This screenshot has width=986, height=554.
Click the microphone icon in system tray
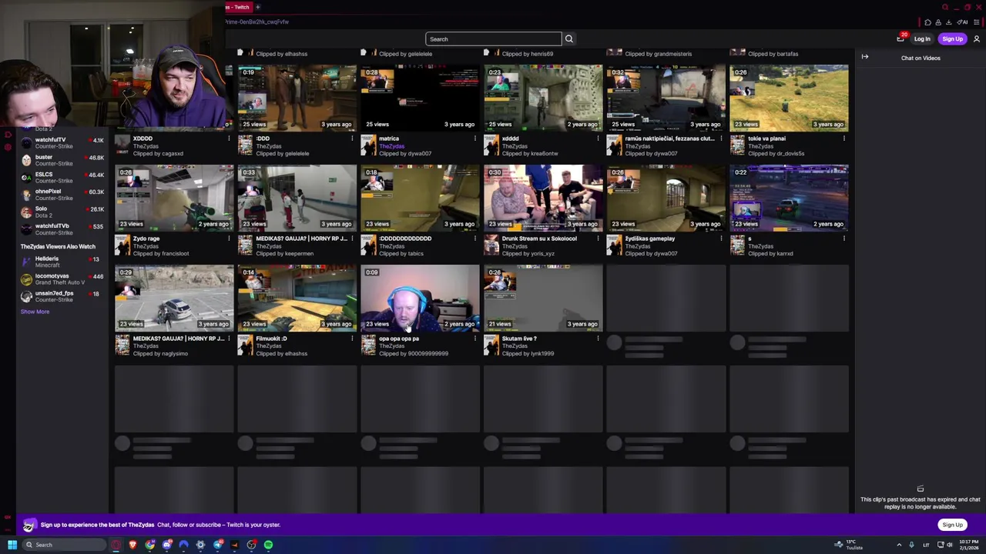click(913, 545)
